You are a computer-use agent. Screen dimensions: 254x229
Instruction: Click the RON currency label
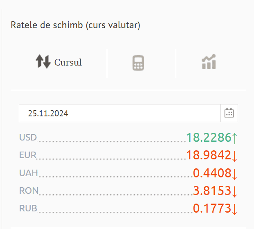point(29,190)
